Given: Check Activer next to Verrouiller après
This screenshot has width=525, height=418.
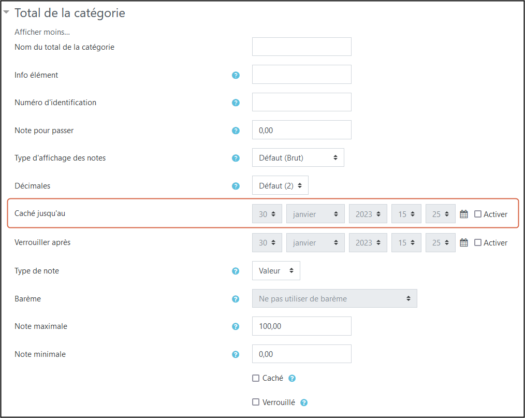Looking at the screenshot, I should pyautogui.click(x=477, y=242).
